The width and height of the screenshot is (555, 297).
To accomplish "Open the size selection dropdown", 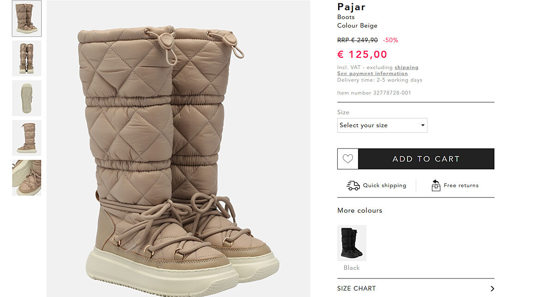I will click(x=382, y=125).
